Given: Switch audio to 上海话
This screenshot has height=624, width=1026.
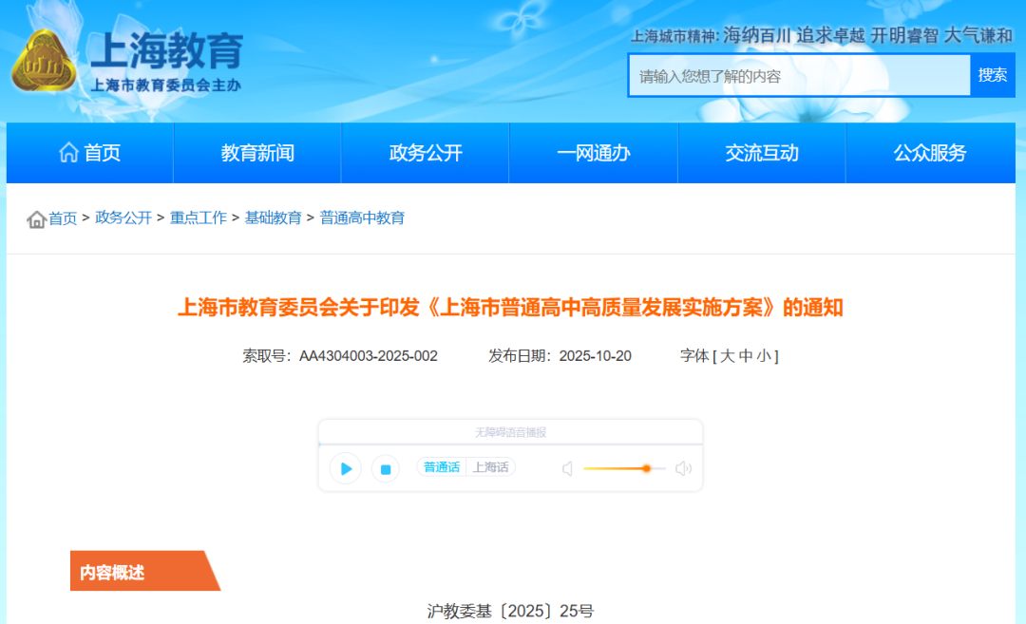Looking at the screenshot, I should [x=490, y=467].
